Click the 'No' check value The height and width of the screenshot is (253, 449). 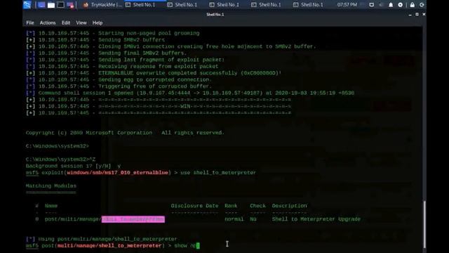coord(253,219)
